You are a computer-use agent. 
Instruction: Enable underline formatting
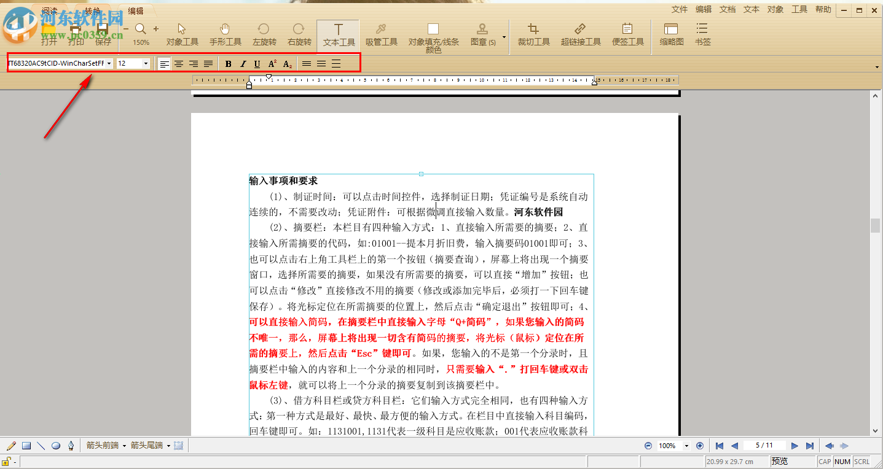257,63
